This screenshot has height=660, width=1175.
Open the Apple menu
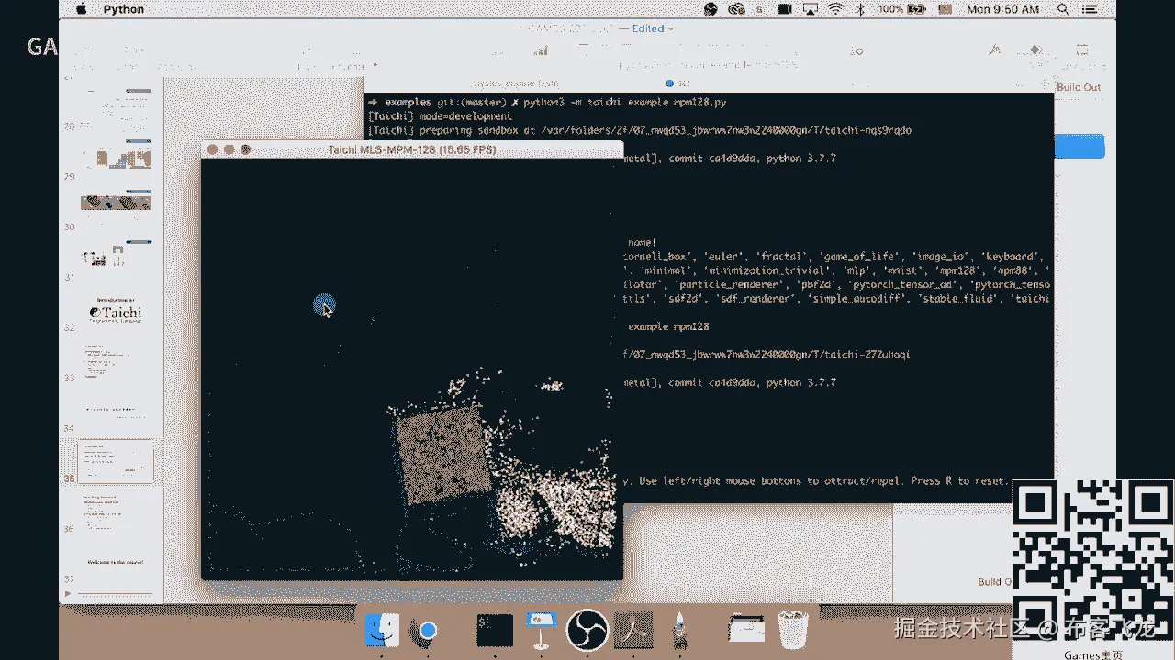[x=81, y=9]
